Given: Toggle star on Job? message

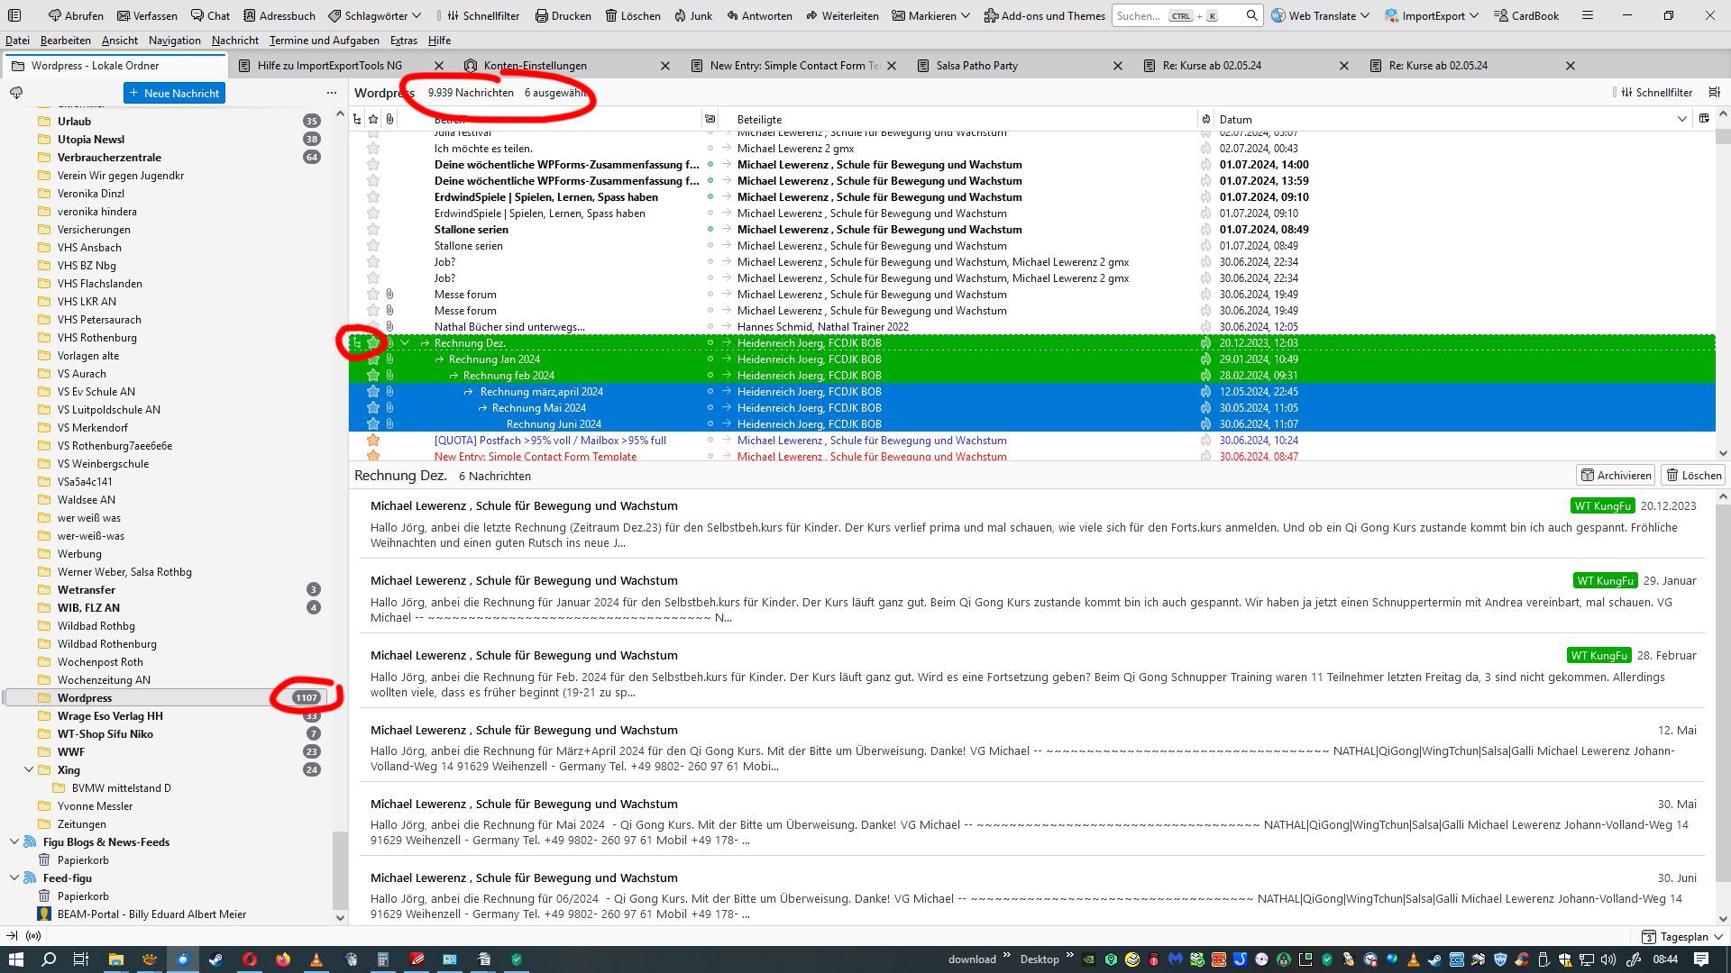Looking at the screenshot, I should (x=373, y=262).
